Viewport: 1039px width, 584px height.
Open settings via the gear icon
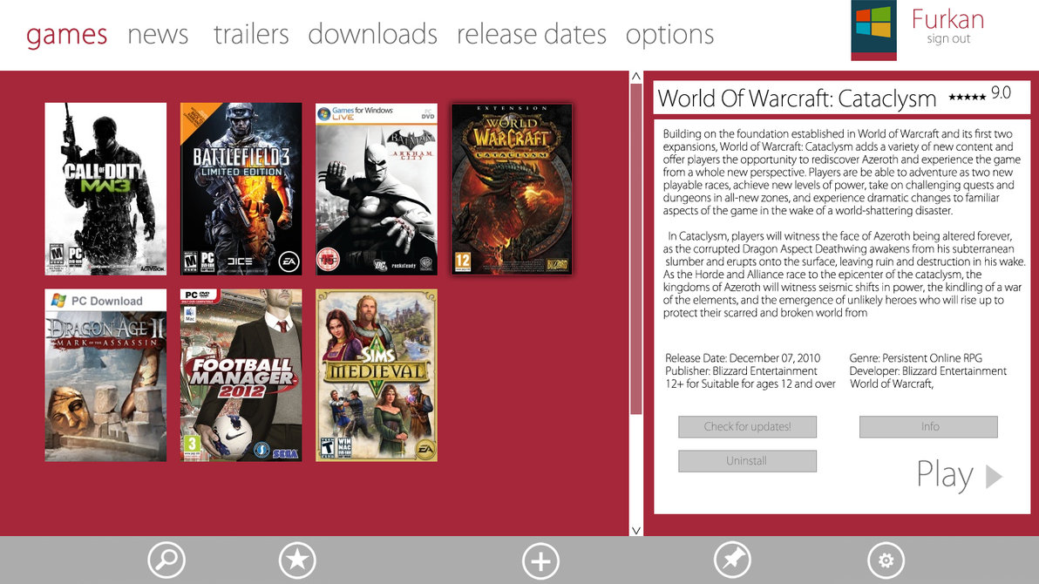[x=886, y=560]
